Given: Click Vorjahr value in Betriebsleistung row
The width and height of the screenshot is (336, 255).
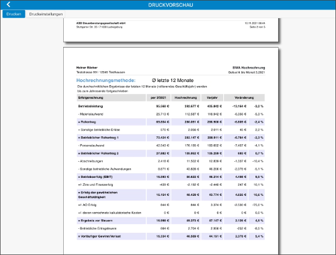Looking at the screenshot, I should 214,106.
